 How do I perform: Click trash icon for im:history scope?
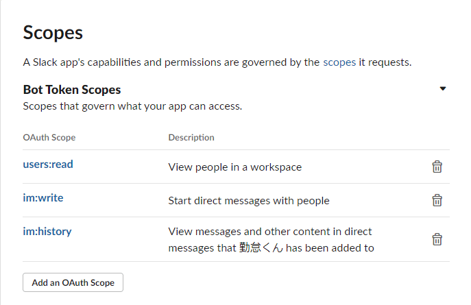click(437, 239)
